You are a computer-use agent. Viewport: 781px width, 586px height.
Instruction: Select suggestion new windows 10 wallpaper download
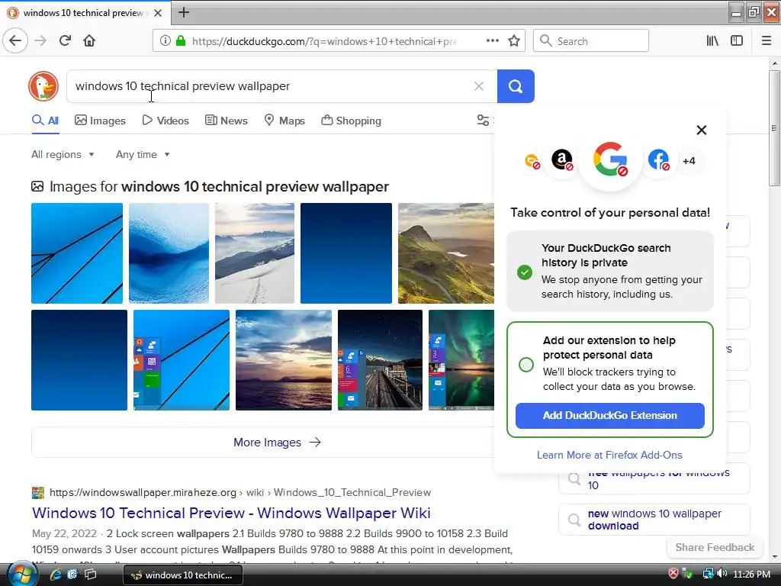(x=654, y=520)
